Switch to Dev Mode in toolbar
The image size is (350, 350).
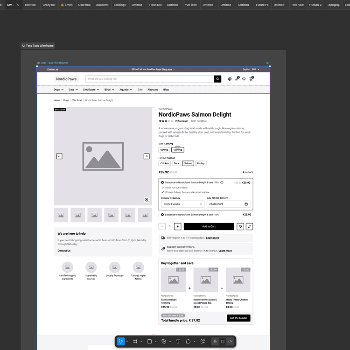[230, 342]
